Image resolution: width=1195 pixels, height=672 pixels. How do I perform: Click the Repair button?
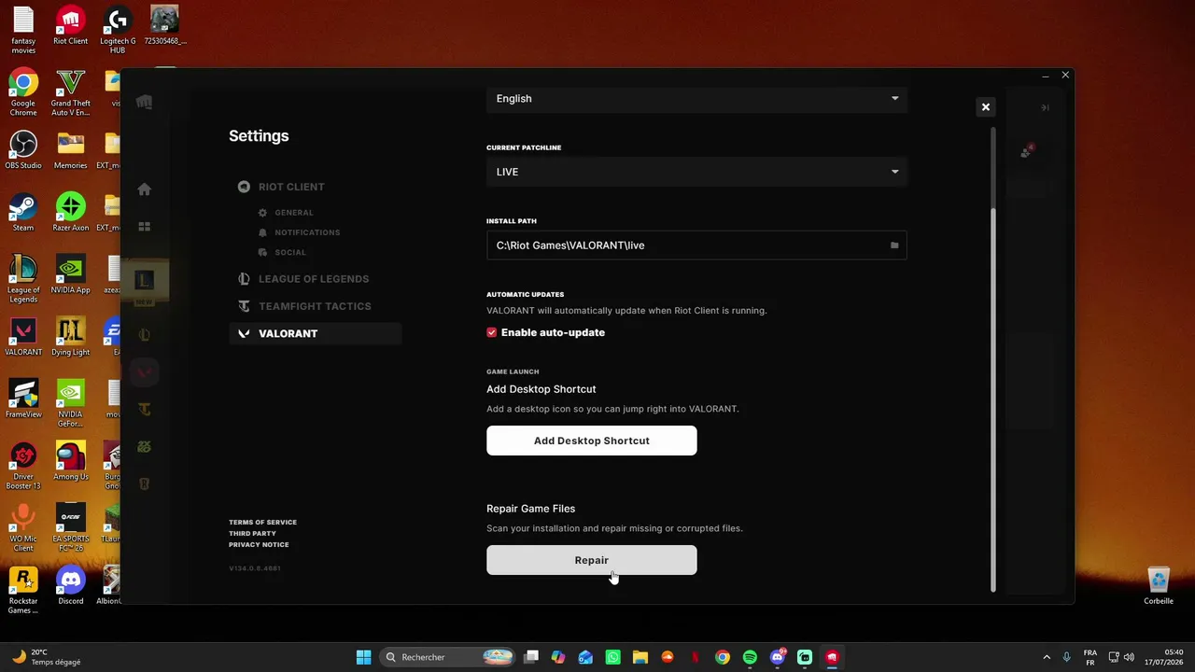click(x=591, y=560)
